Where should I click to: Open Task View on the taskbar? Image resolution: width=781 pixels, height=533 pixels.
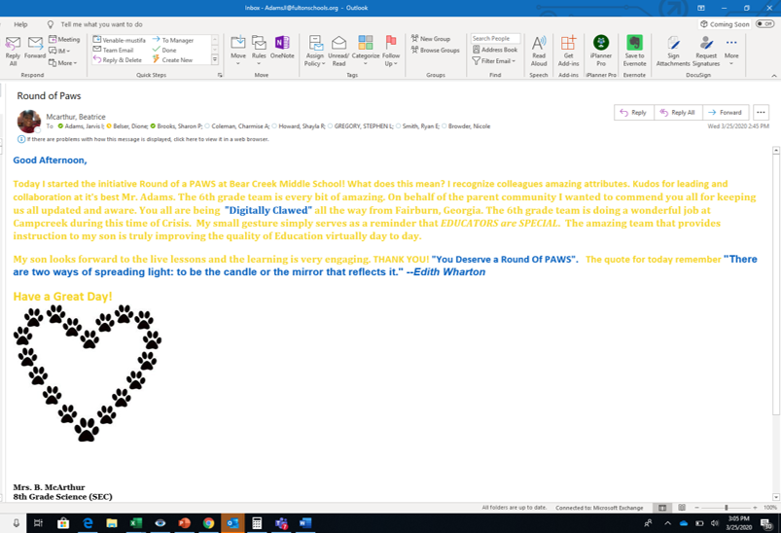38,523
